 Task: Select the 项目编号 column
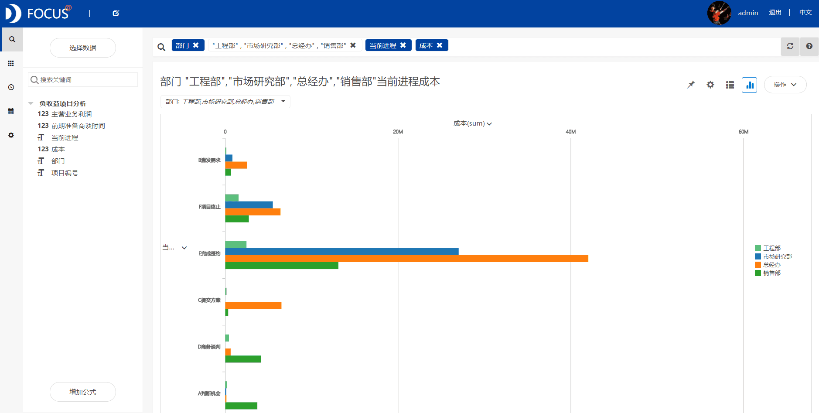coord(65,173)
